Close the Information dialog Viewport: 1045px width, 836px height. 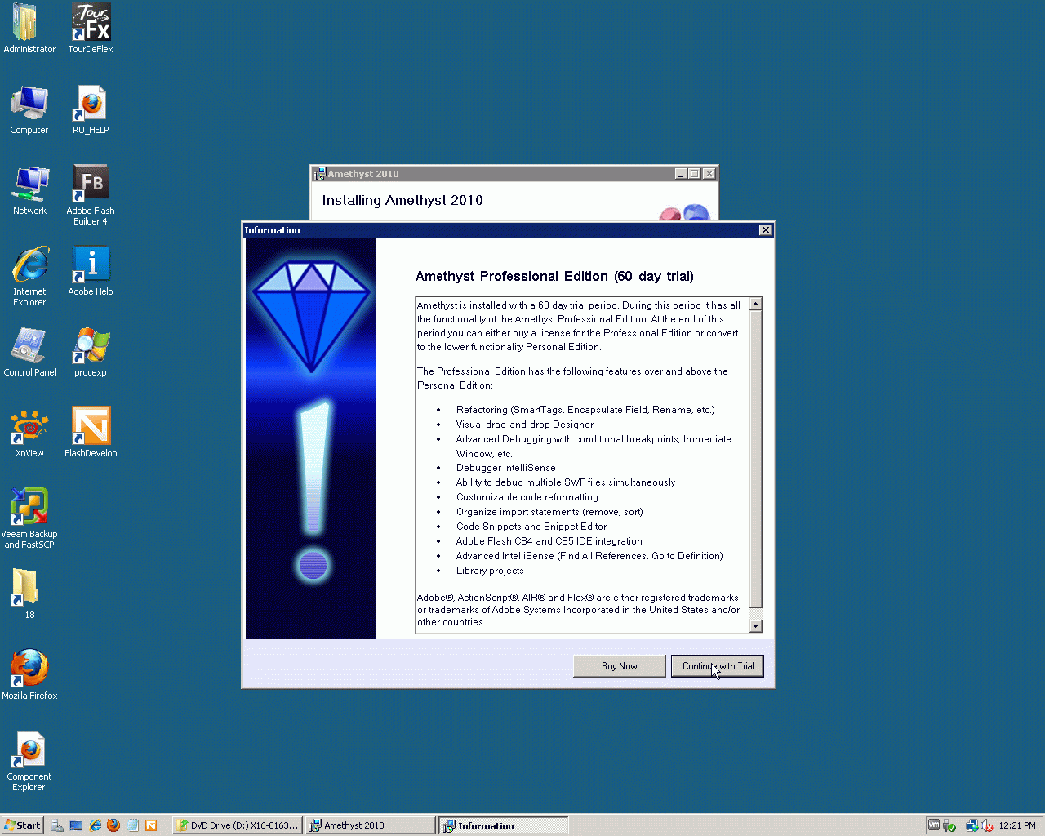pos(765,230)
